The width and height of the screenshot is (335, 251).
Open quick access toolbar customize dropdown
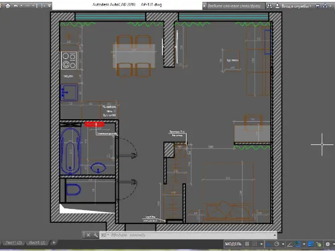pos(50,5)
